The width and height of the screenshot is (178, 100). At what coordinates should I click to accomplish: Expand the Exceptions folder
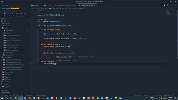(7, 26)
